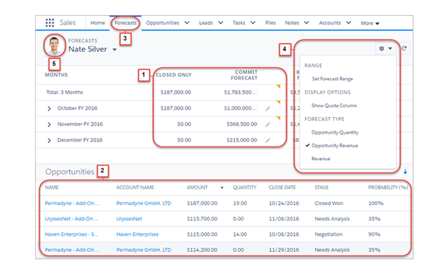Open Permadyne - Add-On opportunity, $114,200.00 row
This screenshot has width=430, height=278.
pos(72,249)
